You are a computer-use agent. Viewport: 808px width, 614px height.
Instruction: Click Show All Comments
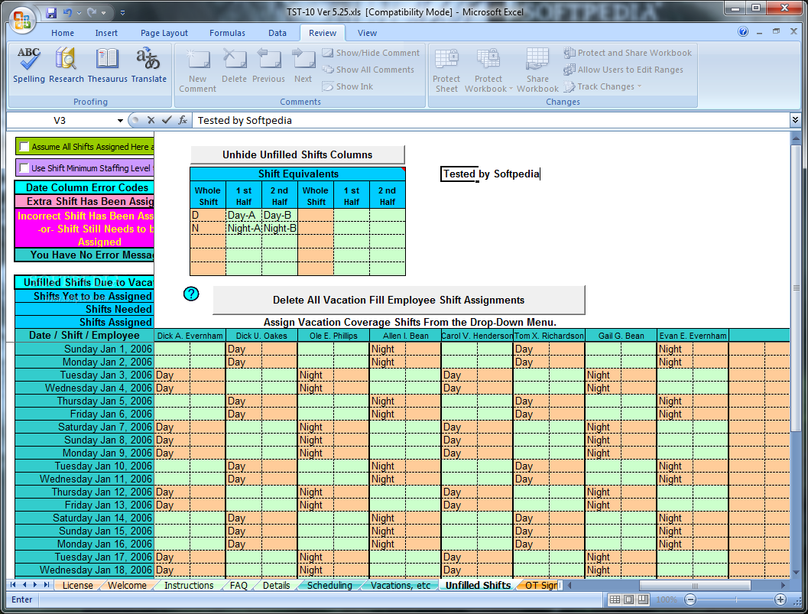click(x=368, y=70)
